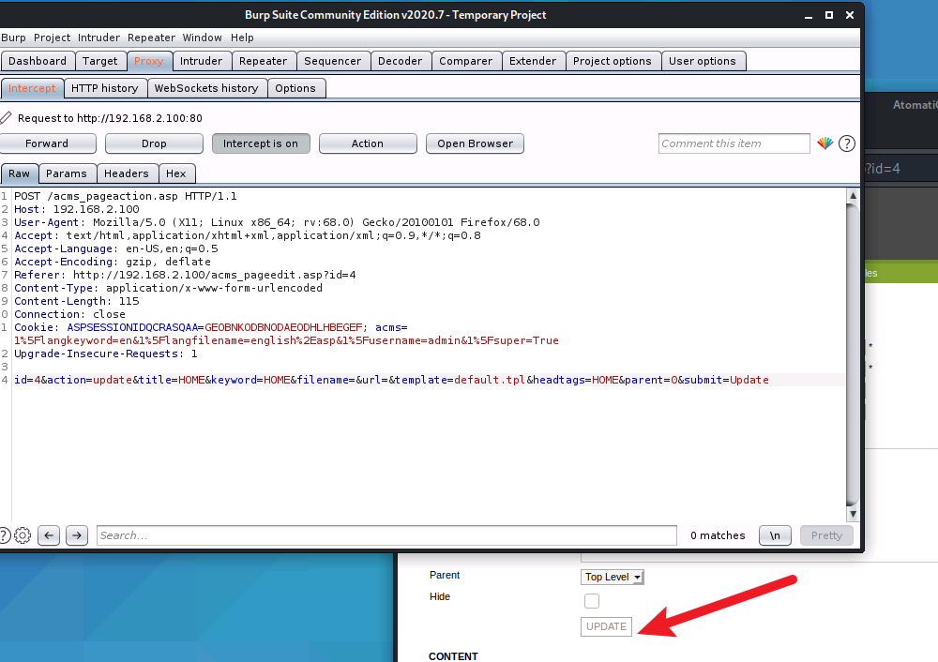Forward the intercepted request
The image size is (938, 662).
coord(47,143)
